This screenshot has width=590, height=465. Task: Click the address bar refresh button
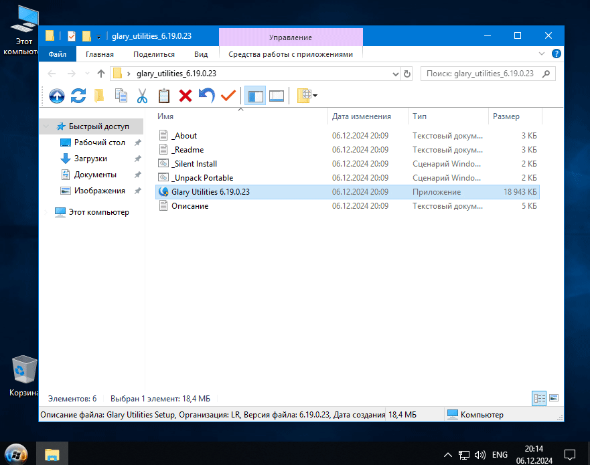coord(407,74)
